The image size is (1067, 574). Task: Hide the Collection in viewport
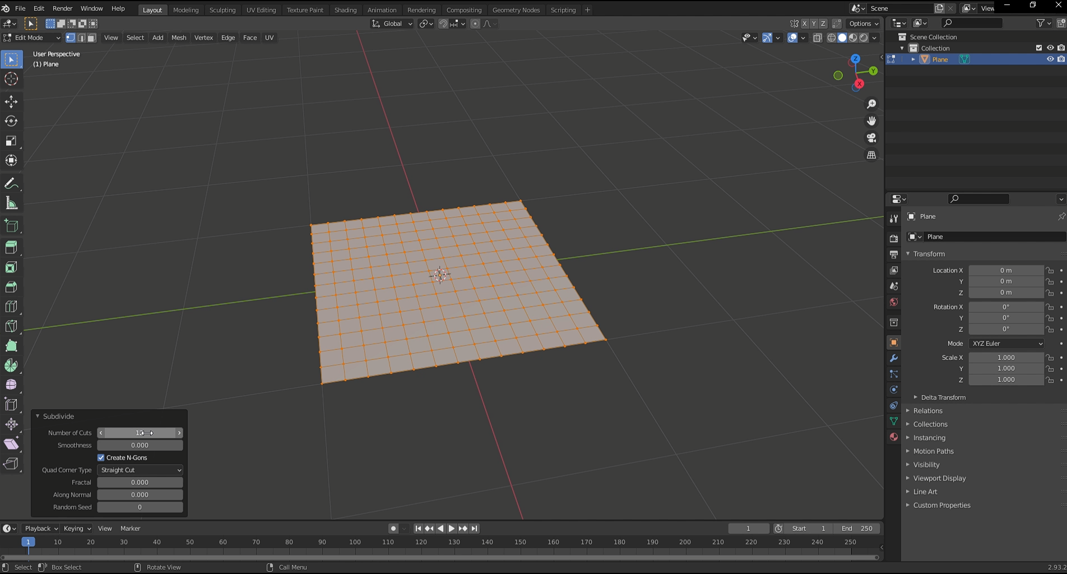click(1050, 48)
